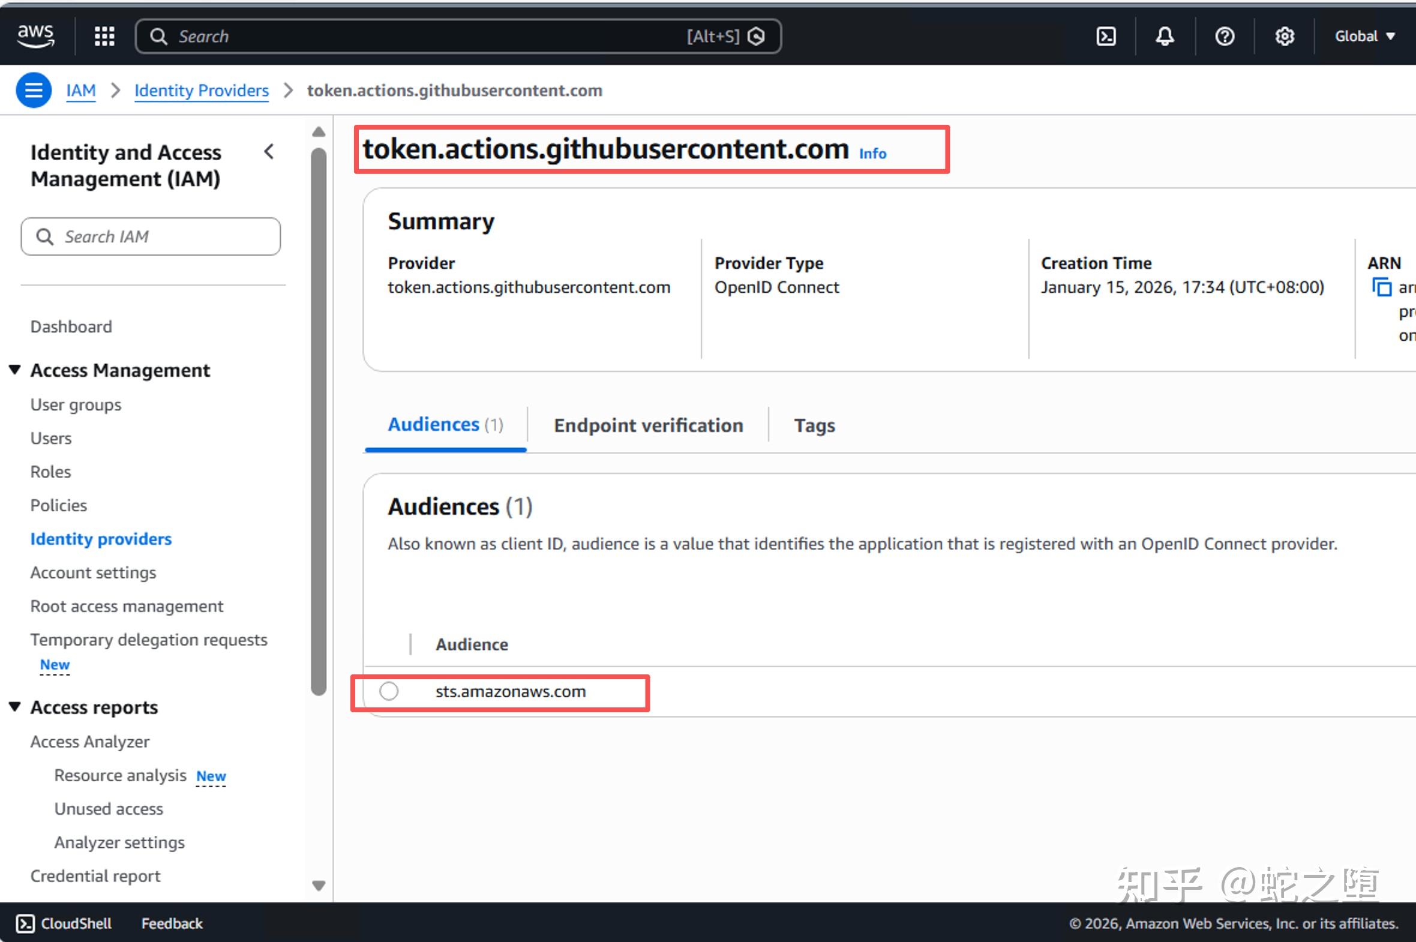Open the Global region dropdown
1416x942 pixels.
point(1364,36)
